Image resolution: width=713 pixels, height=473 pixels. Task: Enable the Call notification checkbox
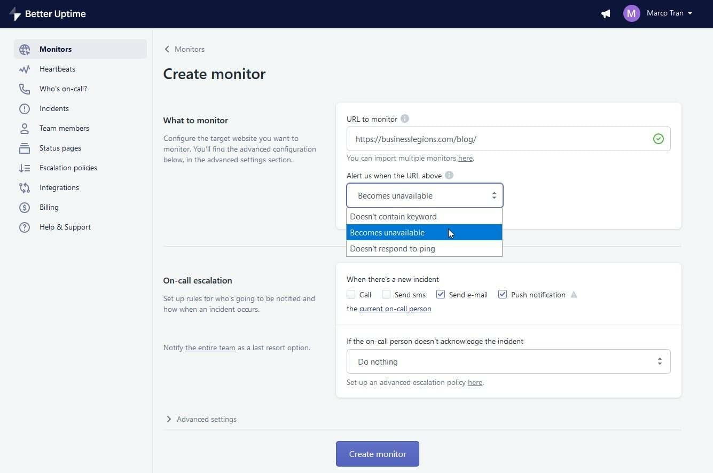(x=351, y=294)
